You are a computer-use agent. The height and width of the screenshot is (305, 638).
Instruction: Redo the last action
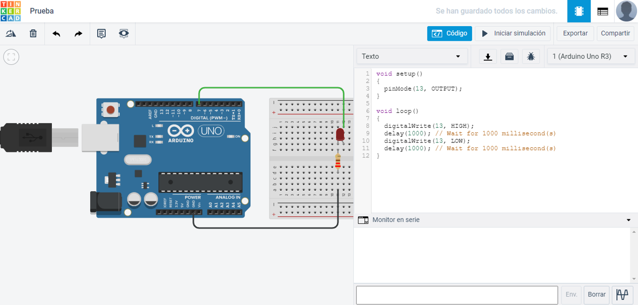pyautogui.click(x=78, y=34)
